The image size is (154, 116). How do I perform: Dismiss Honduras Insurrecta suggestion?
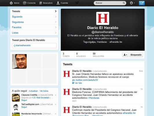point(56,114)
